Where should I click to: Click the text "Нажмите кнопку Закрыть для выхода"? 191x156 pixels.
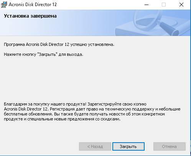(x=43, y=54)
